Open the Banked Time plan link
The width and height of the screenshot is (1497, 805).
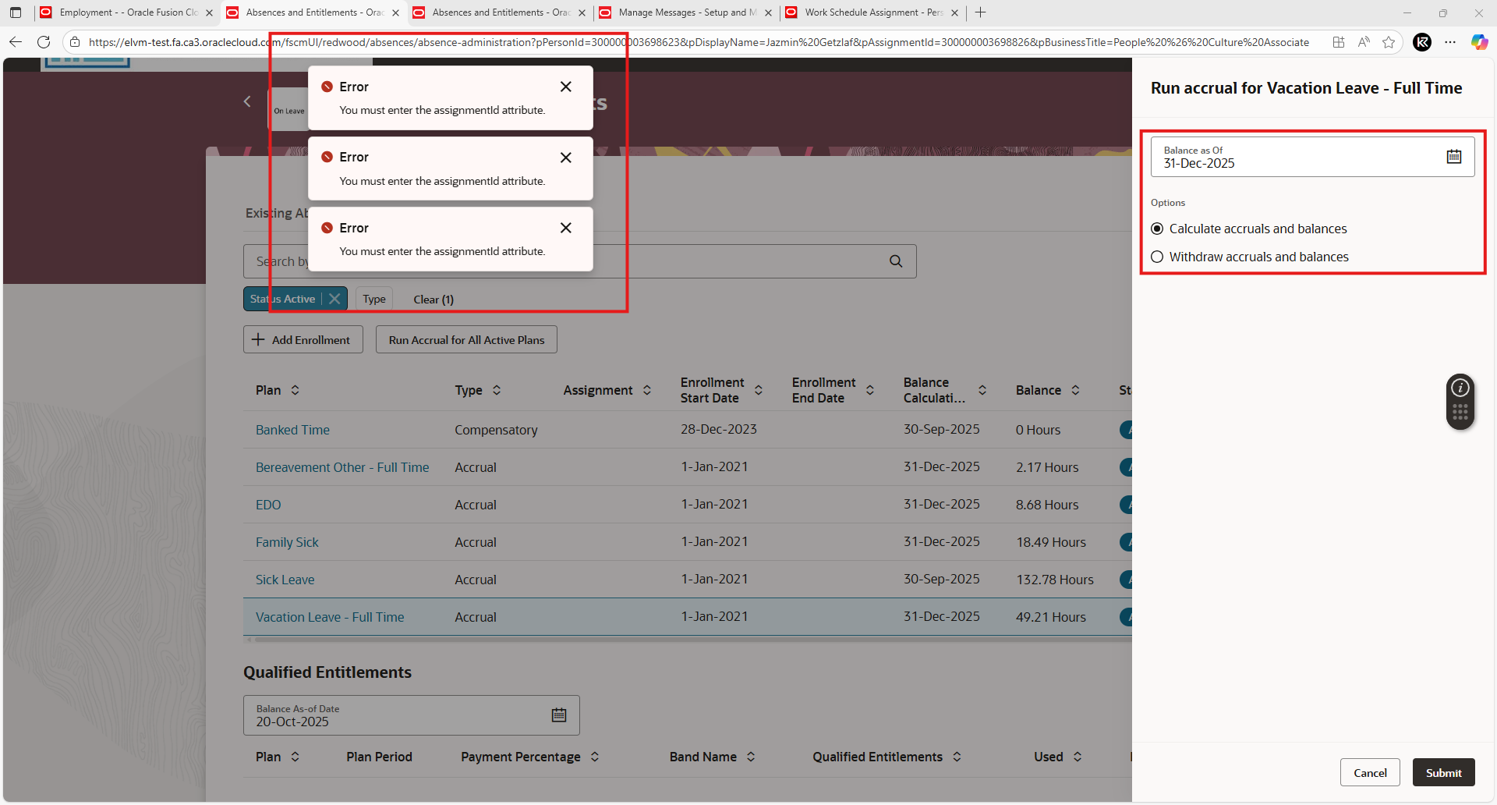(x=292, y=430)
